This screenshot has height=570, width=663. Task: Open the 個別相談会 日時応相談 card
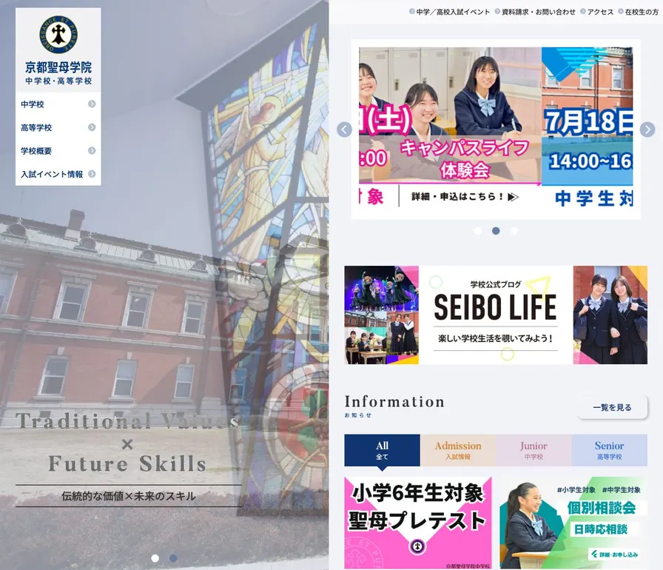(x=573, y=523)
